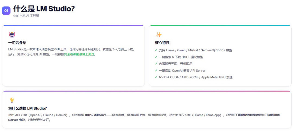Click feature text NVIDIA CUDA / AMD ROCm
293x131 pixels.
coord(196,77)
